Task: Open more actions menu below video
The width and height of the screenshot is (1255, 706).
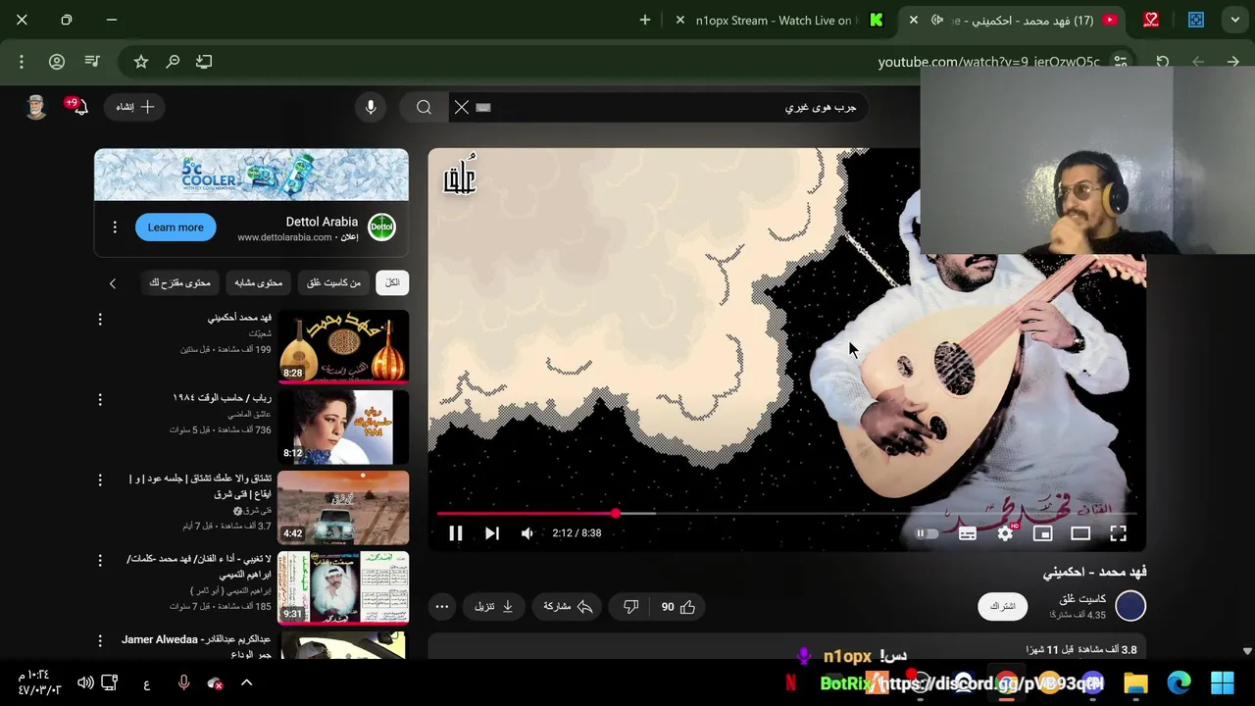Action: pos(442,607)
